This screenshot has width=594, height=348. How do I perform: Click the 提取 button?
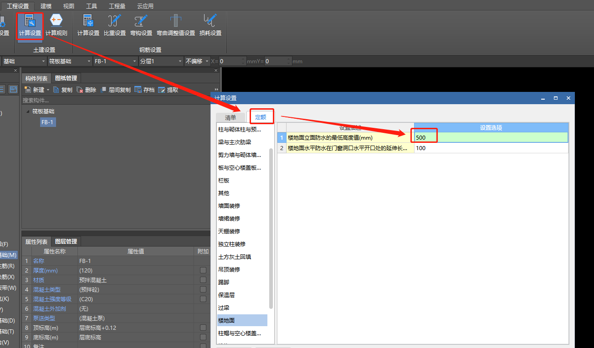169,90
